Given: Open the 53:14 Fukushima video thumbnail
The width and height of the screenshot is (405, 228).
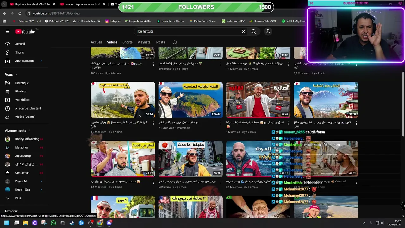Looking at the screenshot, I should pyautogui.click(x=123, y=100).
